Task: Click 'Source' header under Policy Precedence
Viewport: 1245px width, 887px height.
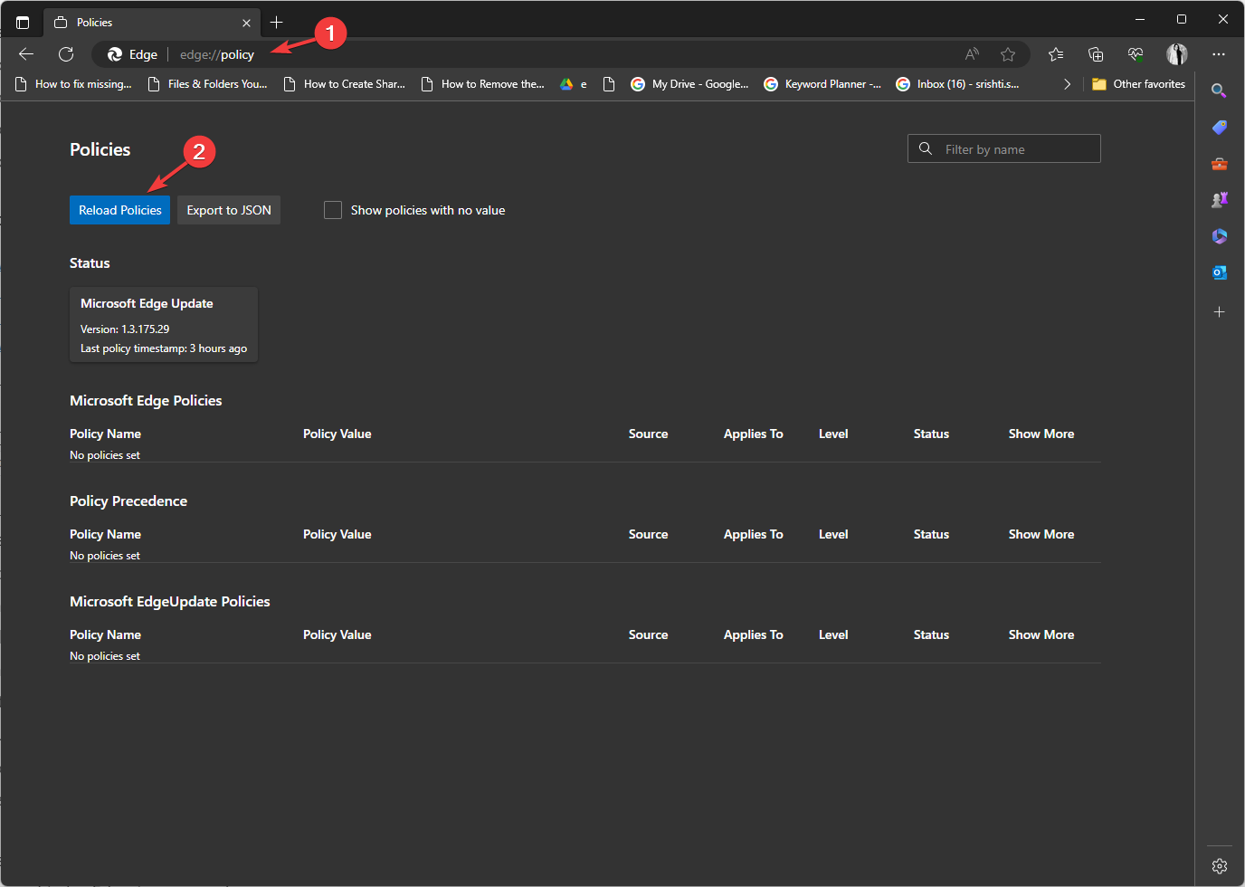Action: [649, 535]
